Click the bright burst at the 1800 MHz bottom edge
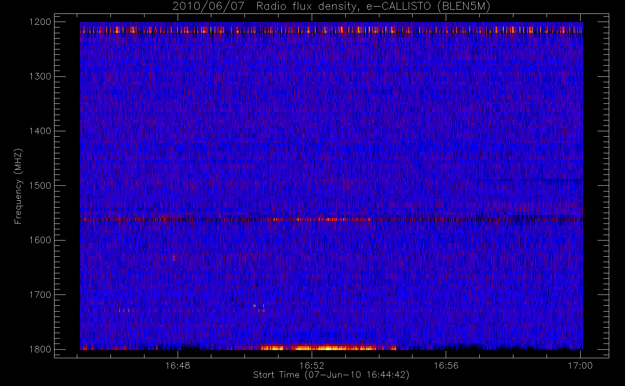 point(328,347)
